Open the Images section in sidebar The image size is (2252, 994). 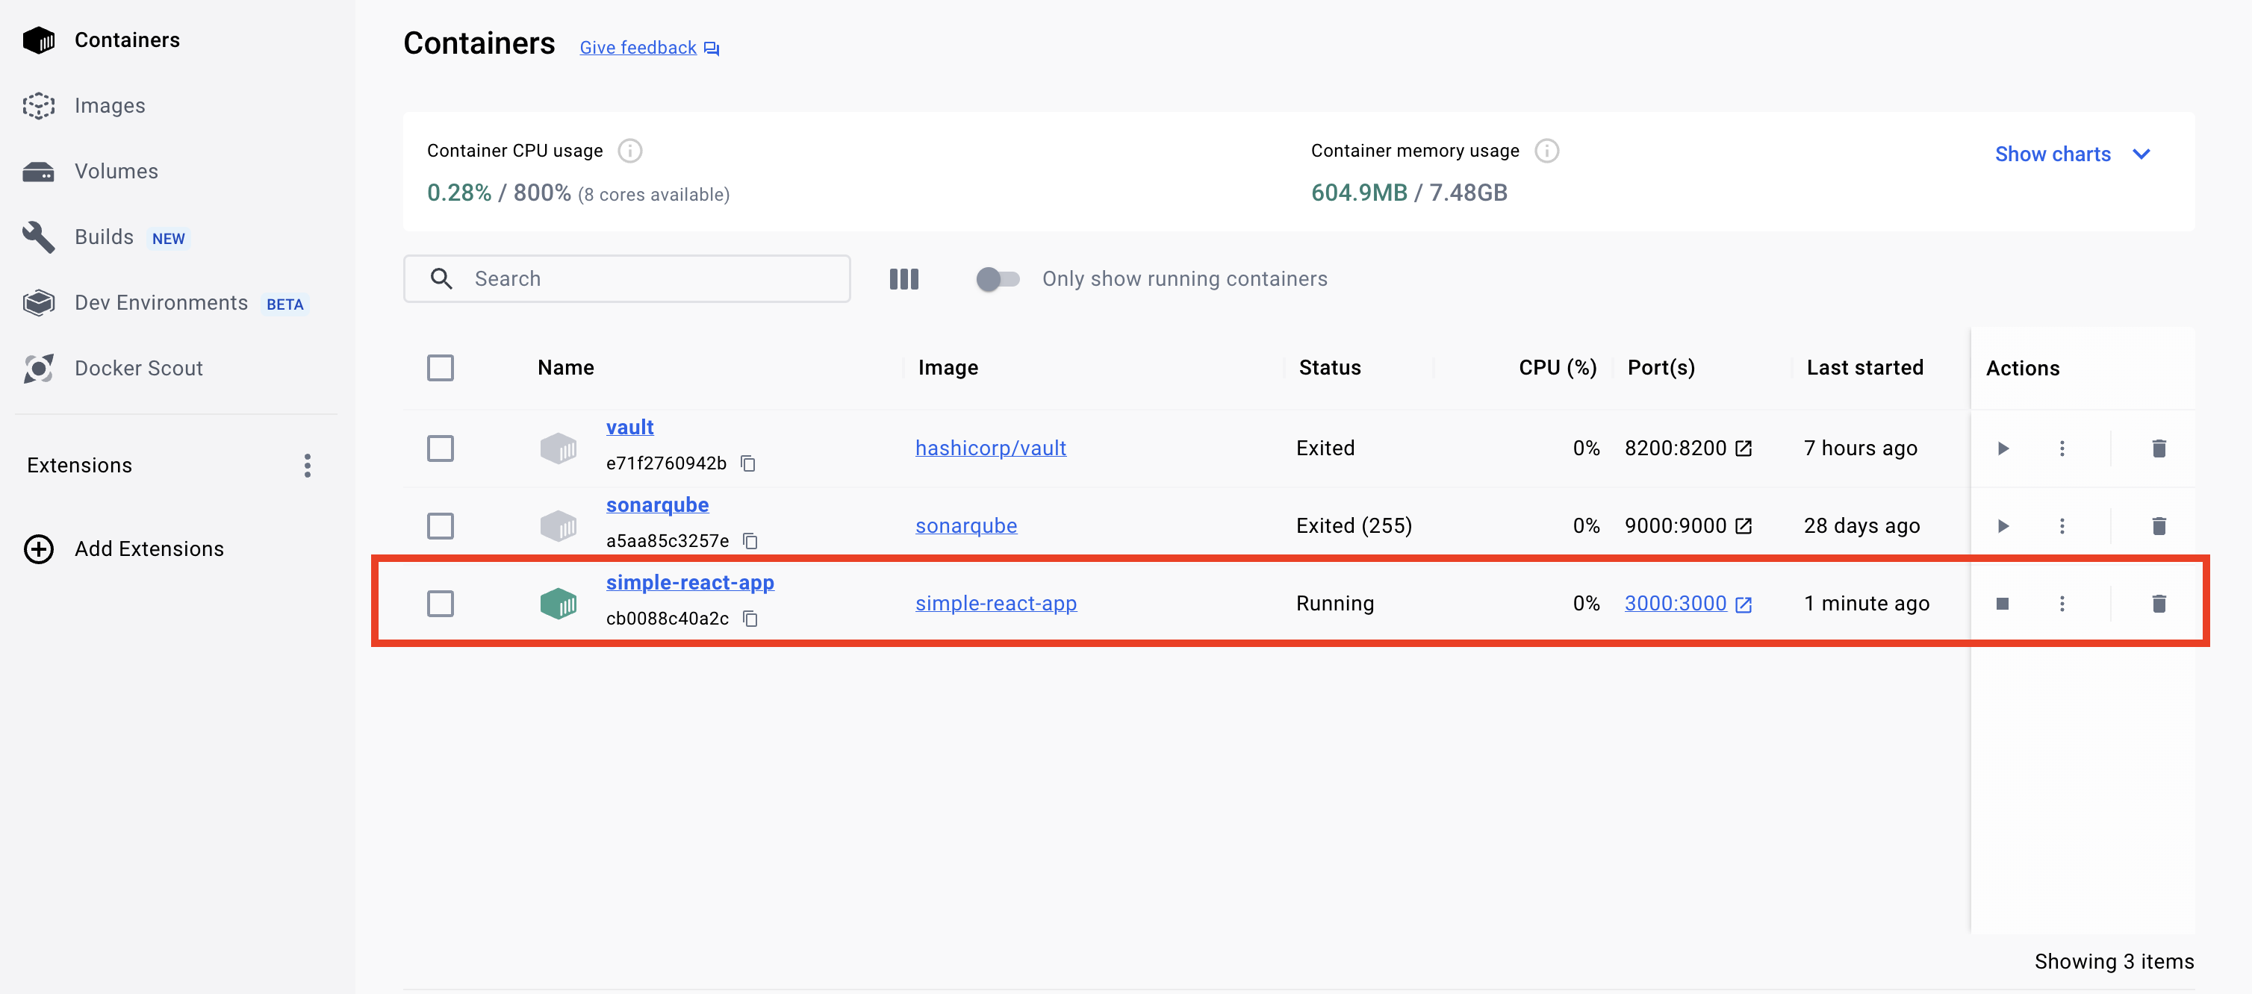click(x=109, y=106)
